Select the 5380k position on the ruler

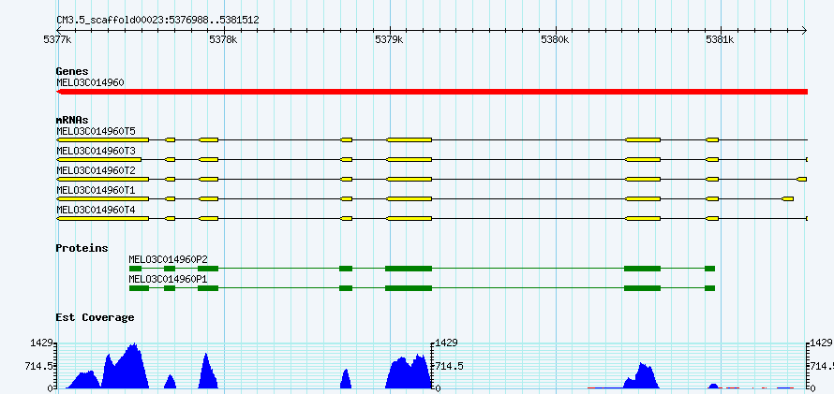click(556, 38)
